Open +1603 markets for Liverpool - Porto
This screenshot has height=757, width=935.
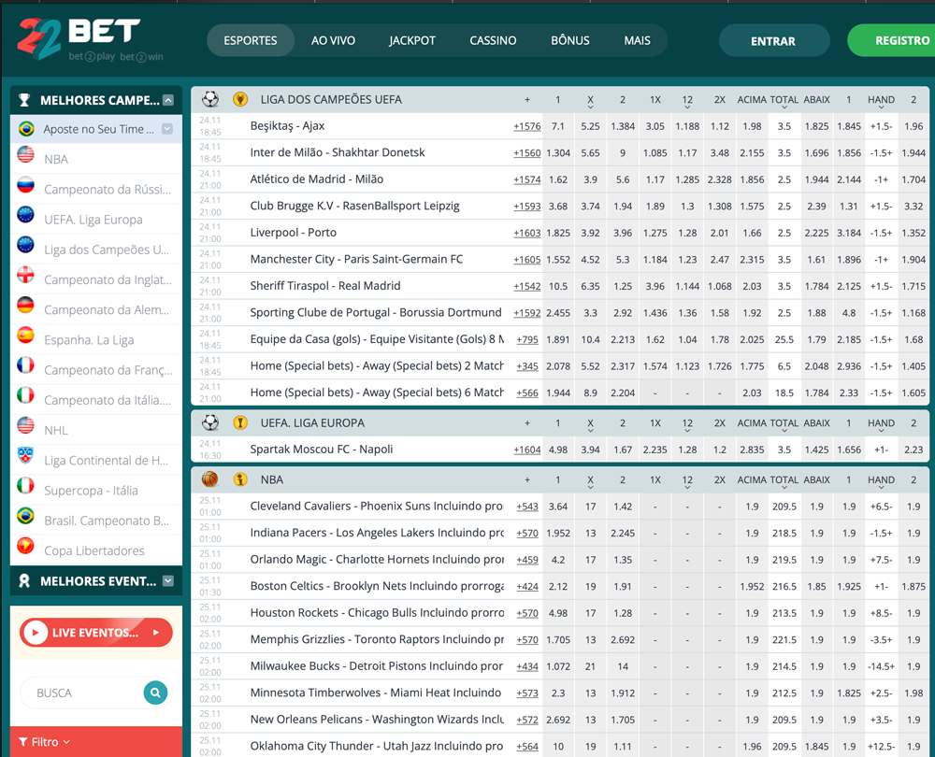[527, 233]
